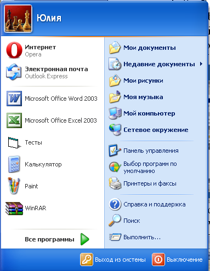The width and height of the screenshot is (210, 271).
Task: Click the Недавние документы clock icon
Action: (115, 64)
